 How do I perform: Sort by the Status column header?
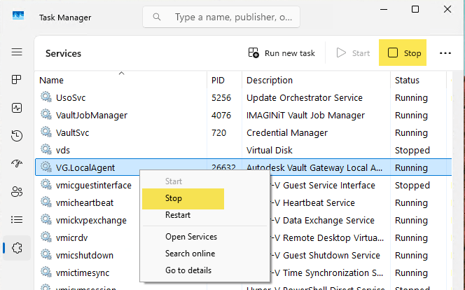point(418,80)
